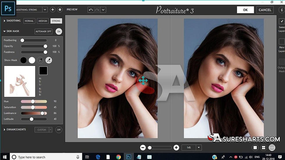Viewport: 285px width, 160px height.
Task: Enable the Output Mask checkbox
Action: 282,62
